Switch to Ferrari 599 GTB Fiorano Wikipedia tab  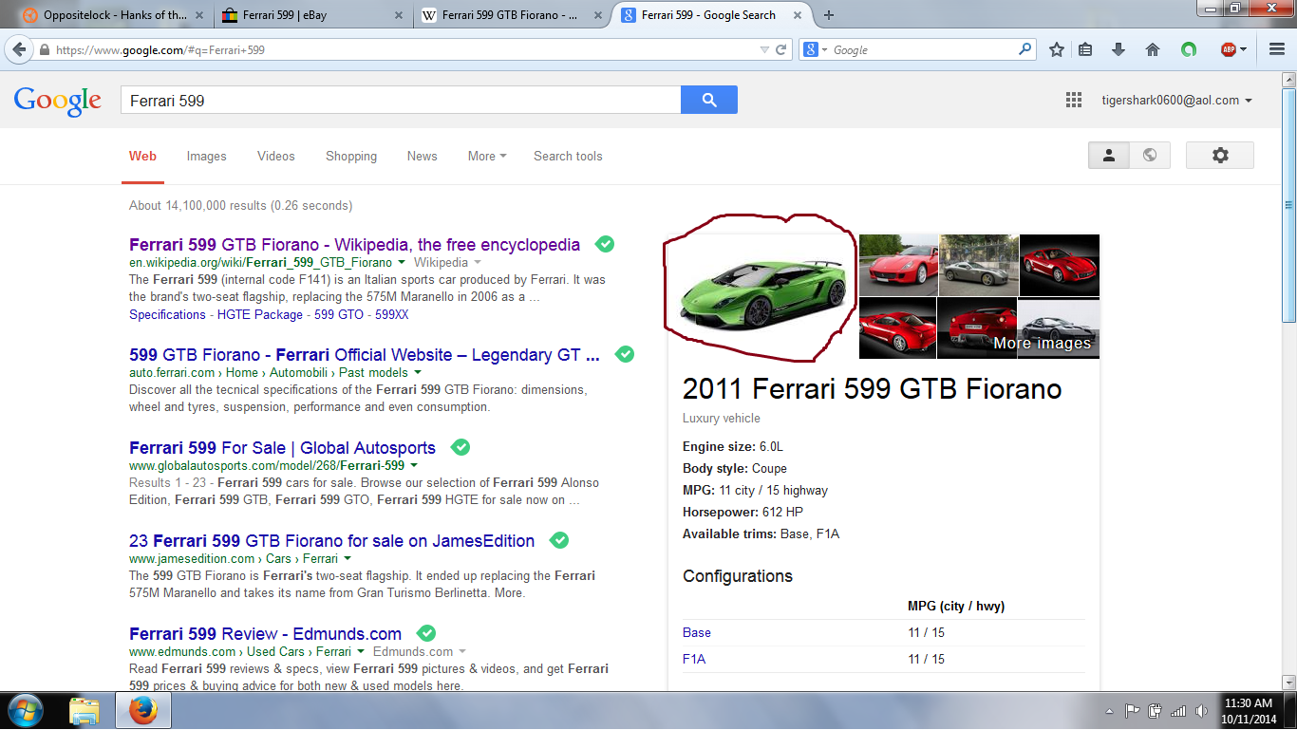pos(510,15)
